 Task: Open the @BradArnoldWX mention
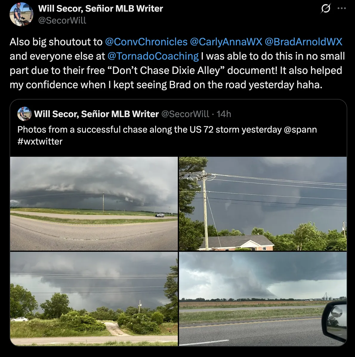coord(303,42)
